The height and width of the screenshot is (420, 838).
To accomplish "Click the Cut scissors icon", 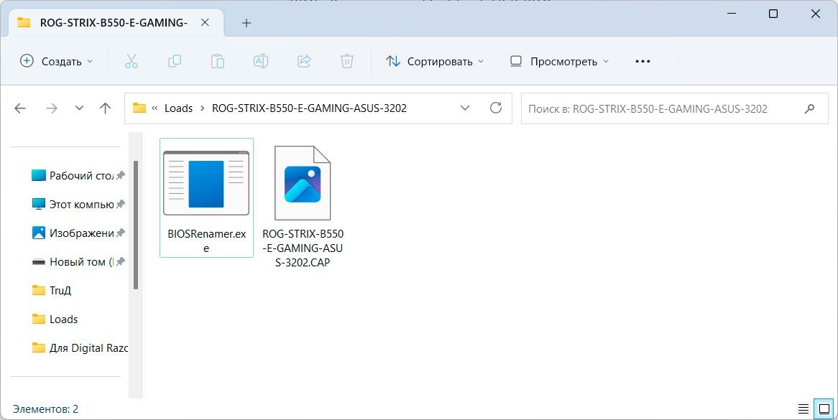I will pyautogui.click(x=131, y=62).
